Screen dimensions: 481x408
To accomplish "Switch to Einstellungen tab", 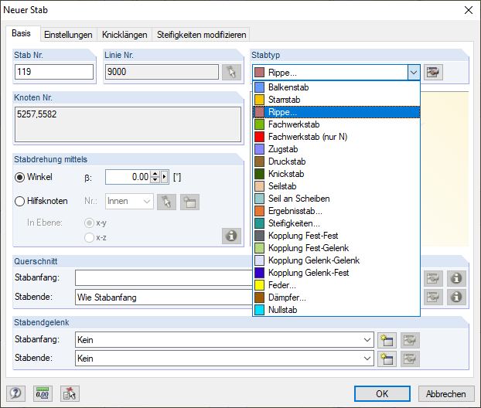I will pos(68,35).
